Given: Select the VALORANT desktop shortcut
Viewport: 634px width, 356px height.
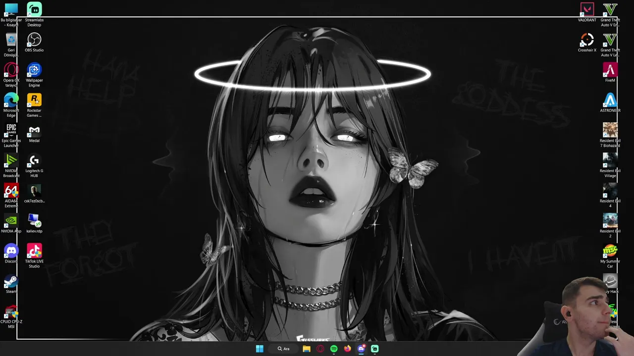Looking at the screenshot, I should [x=587, y=10].
